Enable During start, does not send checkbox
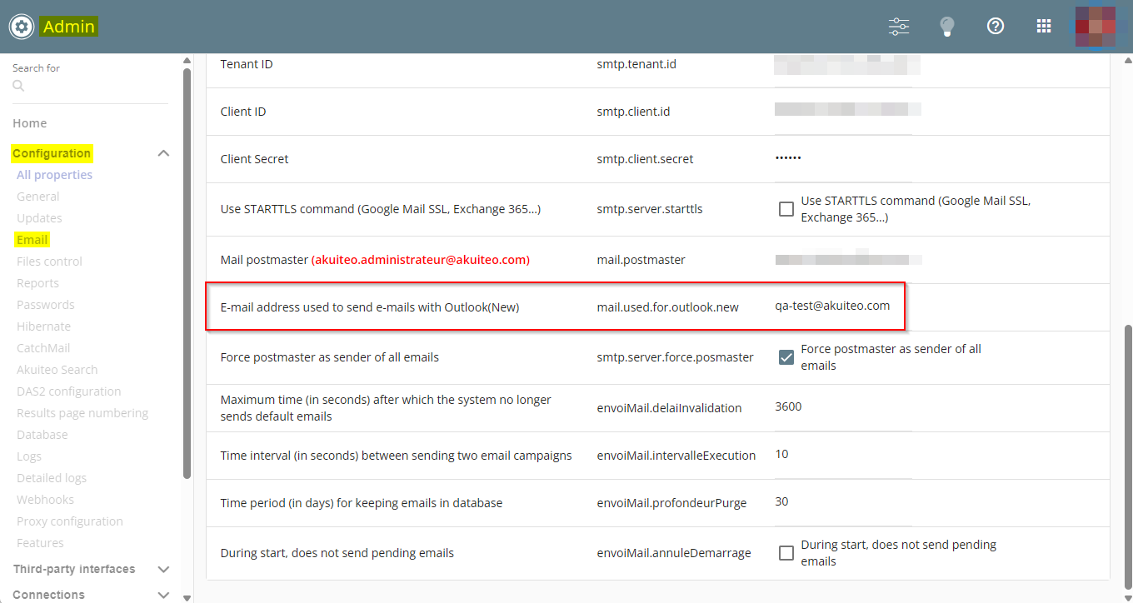This screenshot has height=603, width=1133. pyautogui.click(x=786, y=553)
